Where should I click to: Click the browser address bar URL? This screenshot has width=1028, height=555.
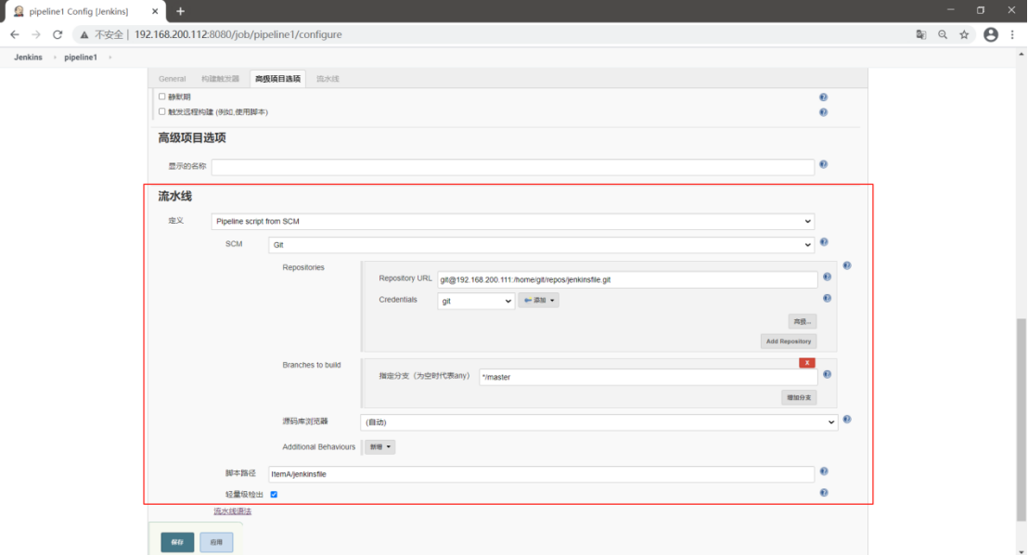[x=238, y=34]
